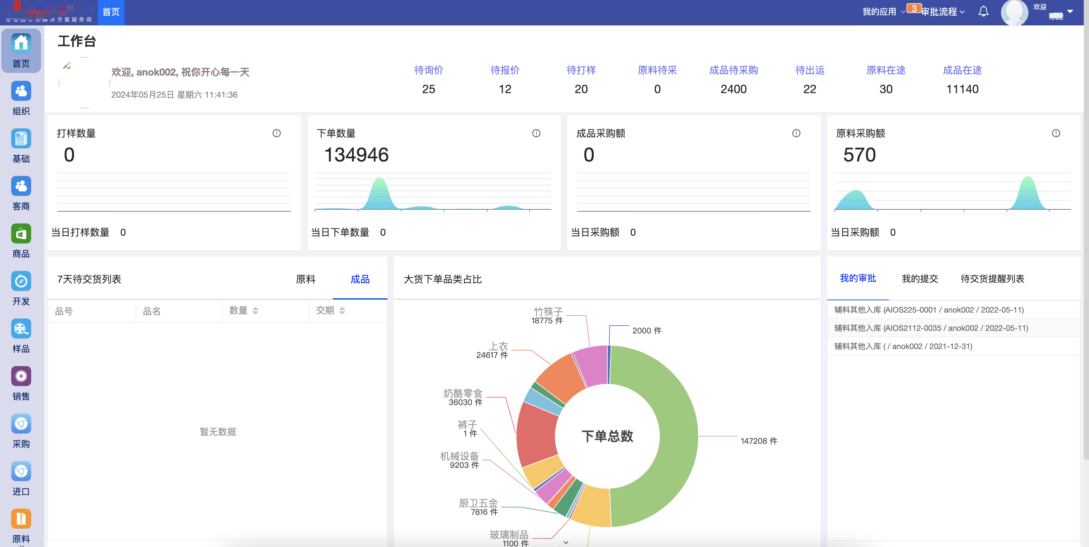Open the 进口 sidebar module
The image size is (1089, 547).
coord(21,478)
